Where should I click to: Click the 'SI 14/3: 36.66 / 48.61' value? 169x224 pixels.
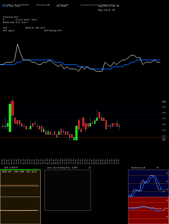click(x=26, y=20)
